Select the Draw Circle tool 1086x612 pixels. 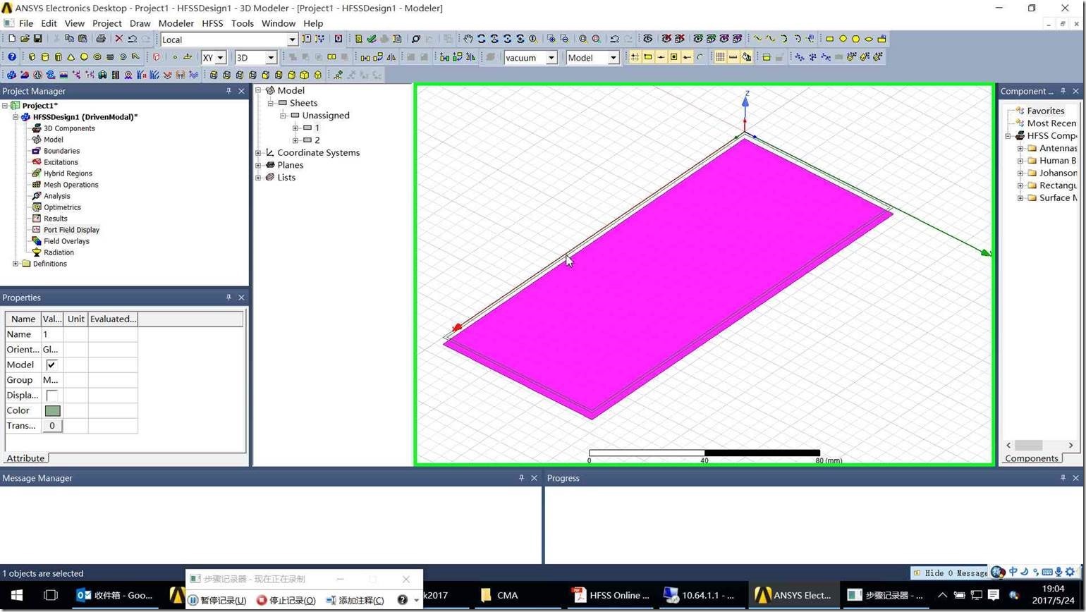point(843,39)
